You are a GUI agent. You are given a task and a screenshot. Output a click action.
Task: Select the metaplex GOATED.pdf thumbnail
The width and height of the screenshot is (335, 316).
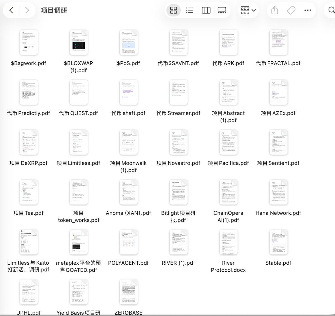(78, 242)
